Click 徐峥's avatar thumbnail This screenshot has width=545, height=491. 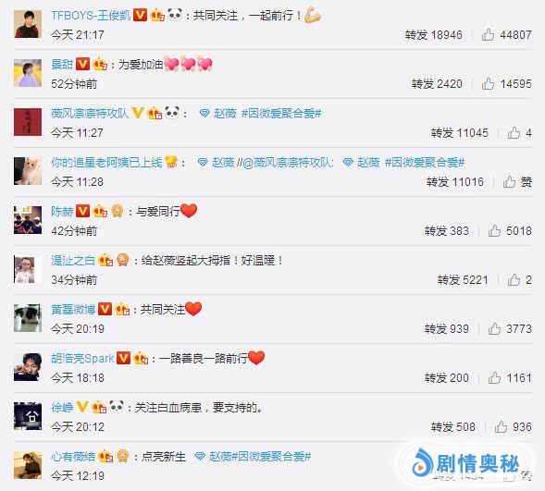tap(28, 416)
